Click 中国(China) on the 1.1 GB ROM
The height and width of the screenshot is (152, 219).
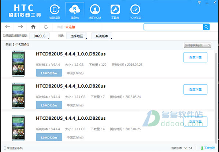click(75, 73)
